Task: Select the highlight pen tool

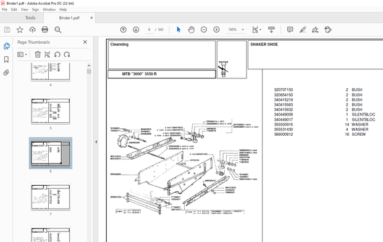Action: tap(303, 30)
